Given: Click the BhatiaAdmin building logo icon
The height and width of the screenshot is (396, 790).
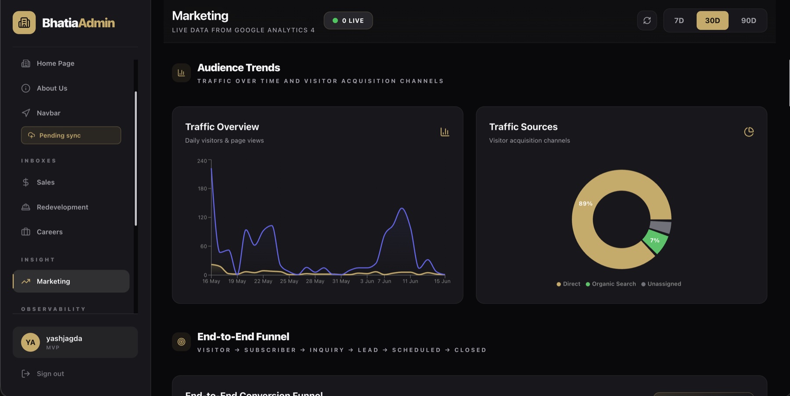Looking at the screenshot, I should tap(24, 22).
